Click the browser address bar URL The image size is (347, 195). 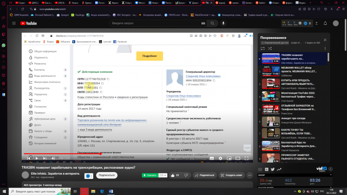[52, 9]
